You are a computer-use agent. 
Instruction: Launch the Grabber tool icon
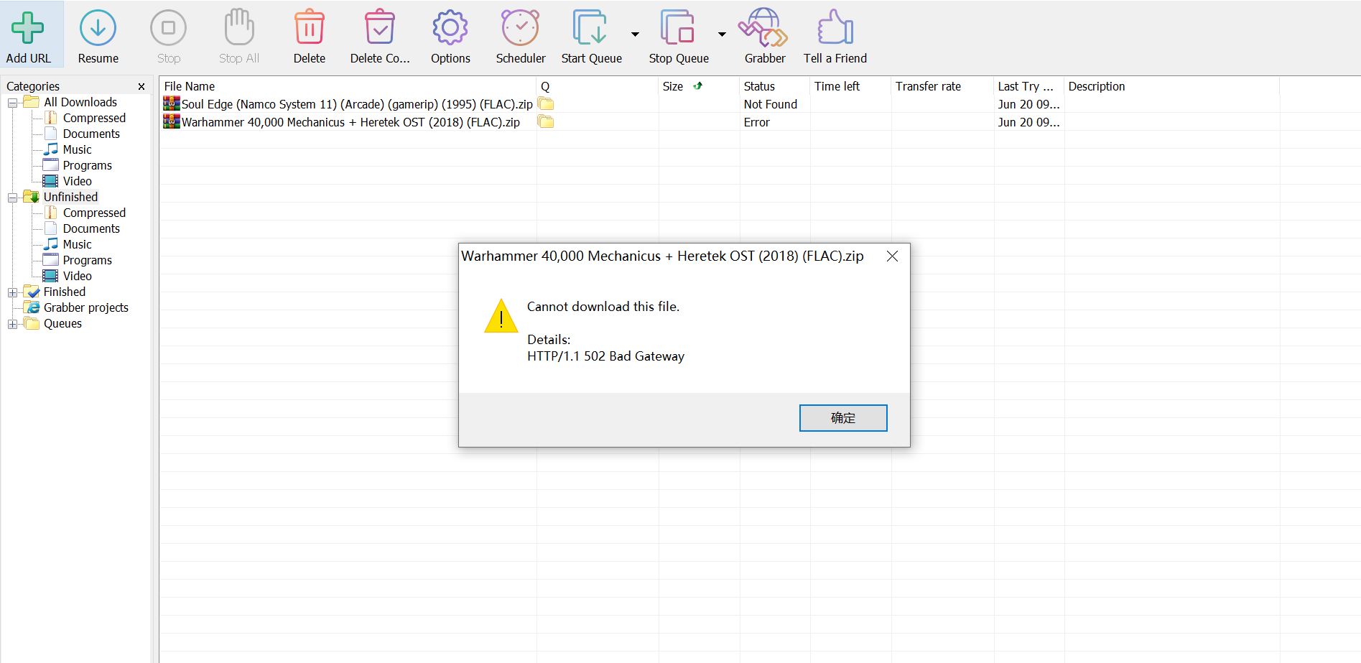point(764,29)
